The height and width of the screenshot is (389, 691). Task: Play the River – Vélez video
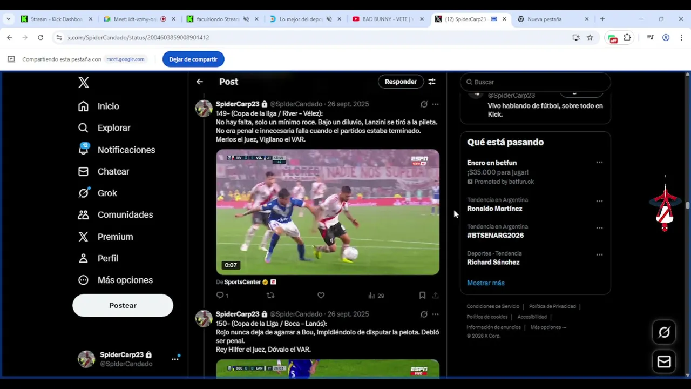pos(328,212)
